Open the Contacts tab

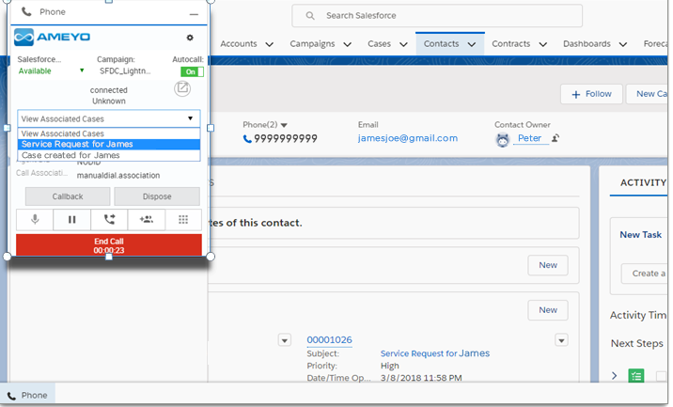click(441, 44)
